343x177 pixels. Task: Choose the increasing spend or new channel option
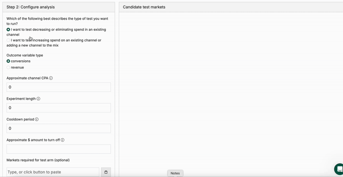pyautogui.click(x=9, y=40)
